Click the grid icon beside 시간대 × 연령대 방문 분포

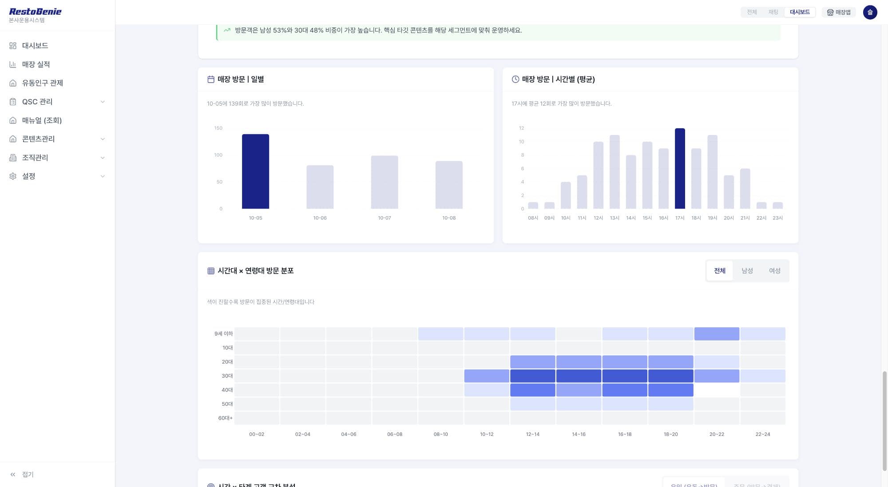click(211, 271)
